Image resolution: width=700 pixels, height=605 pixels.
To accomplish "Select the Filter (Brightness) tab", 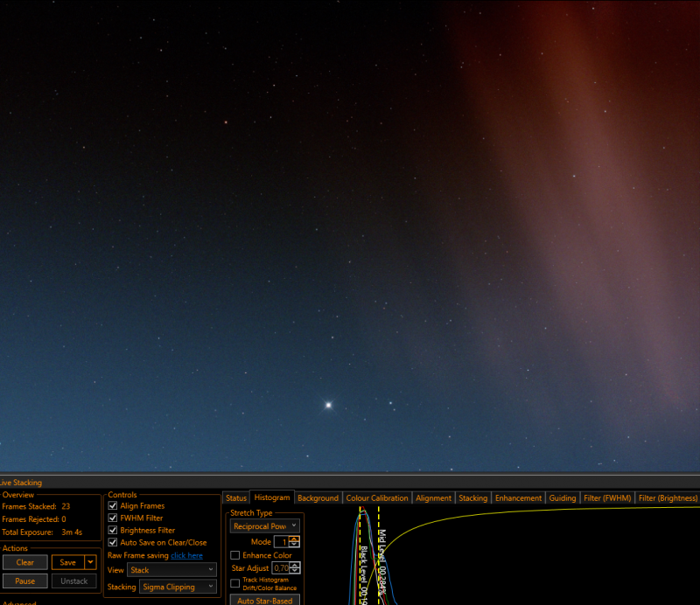I will pos(668,498).
